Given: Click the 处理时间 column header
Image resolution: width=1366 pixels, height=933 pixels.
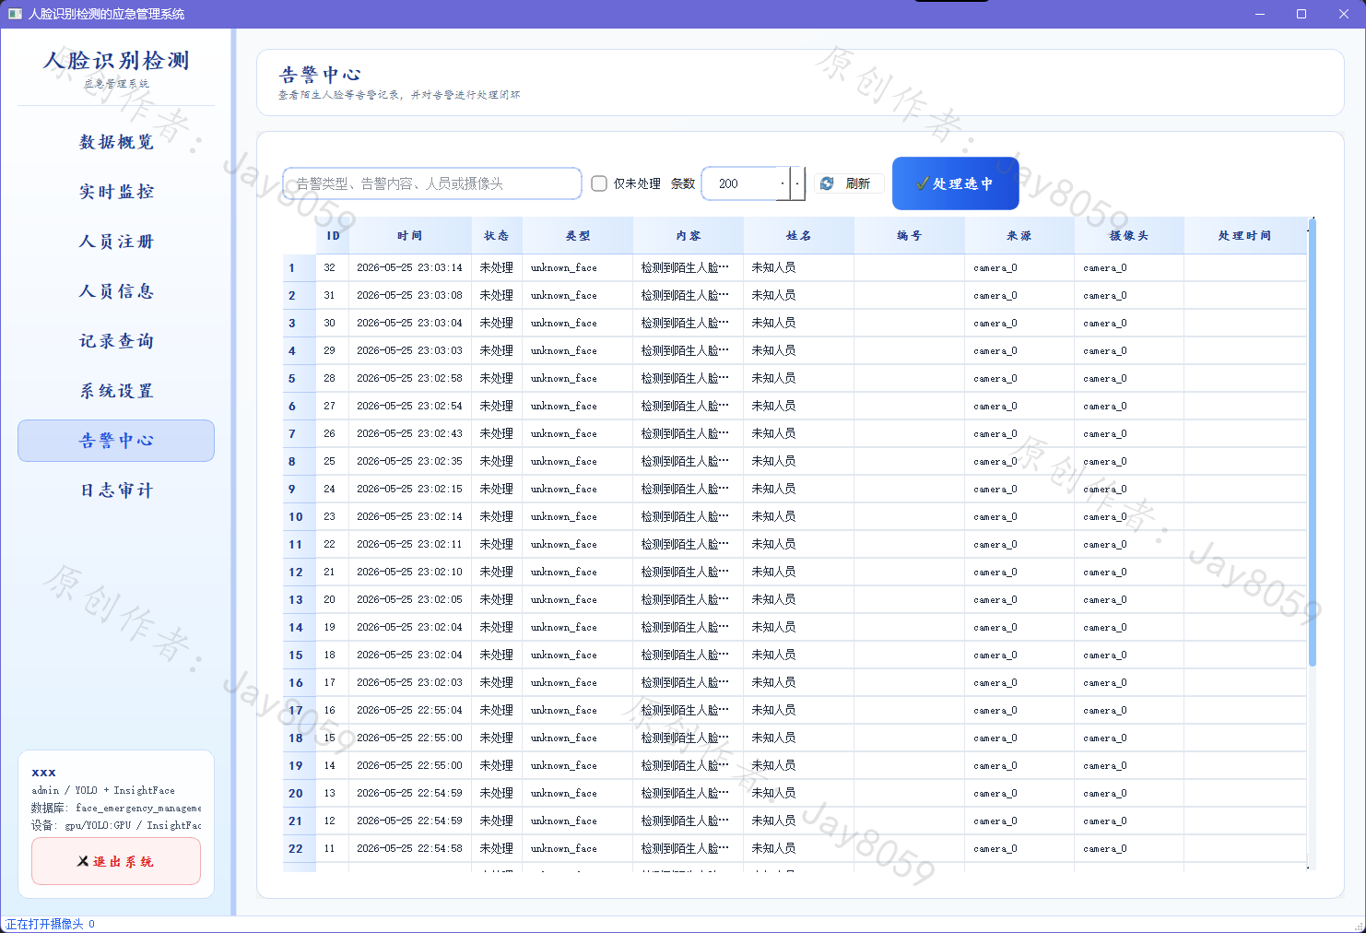Looking at the screenshot, I should pyautogui.click(x=1245, y=236).
